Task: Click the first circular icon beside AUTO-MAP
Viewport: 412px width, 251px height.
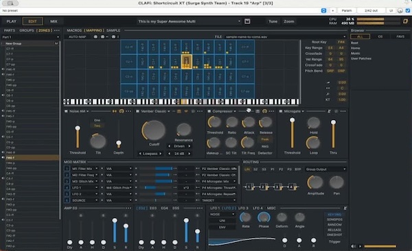Action: pos(95,37)
